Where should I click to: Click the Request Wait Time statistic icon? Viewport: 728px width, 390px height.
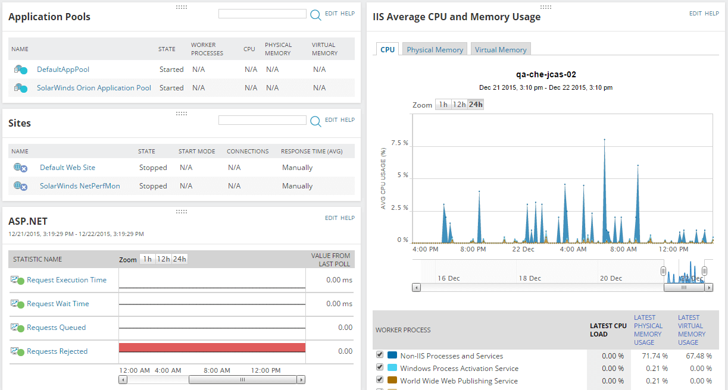(15, 304)
